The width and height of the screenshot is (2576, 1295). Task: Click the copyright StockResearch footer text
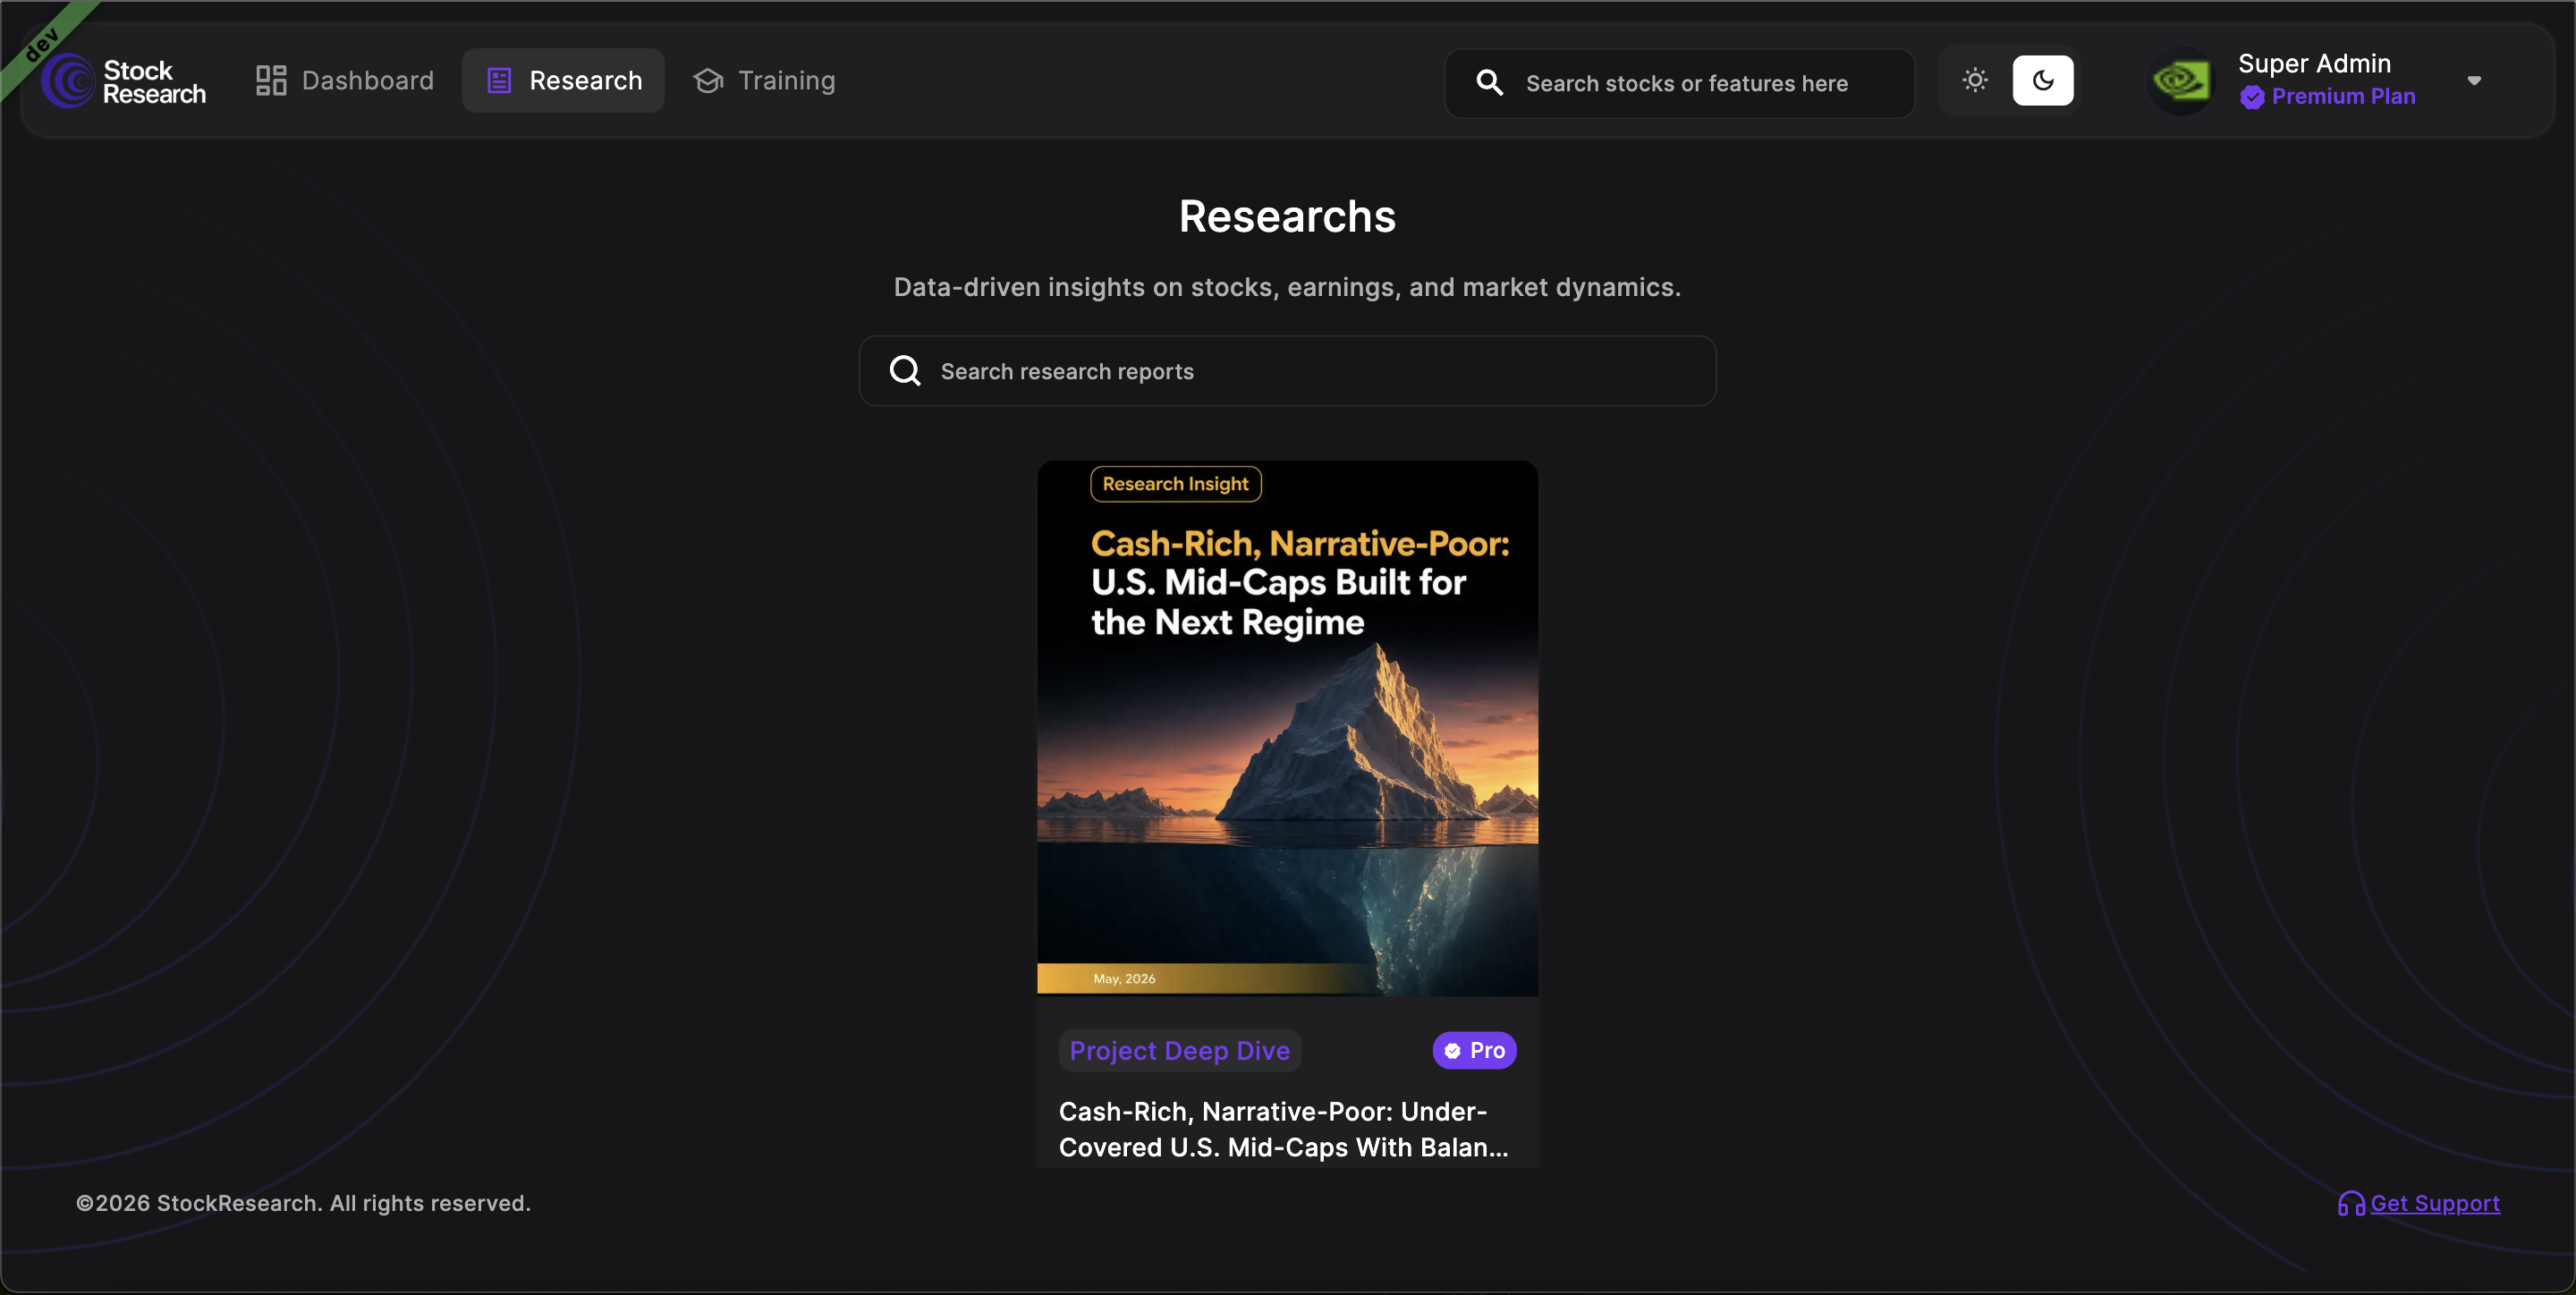(304, 1204)
